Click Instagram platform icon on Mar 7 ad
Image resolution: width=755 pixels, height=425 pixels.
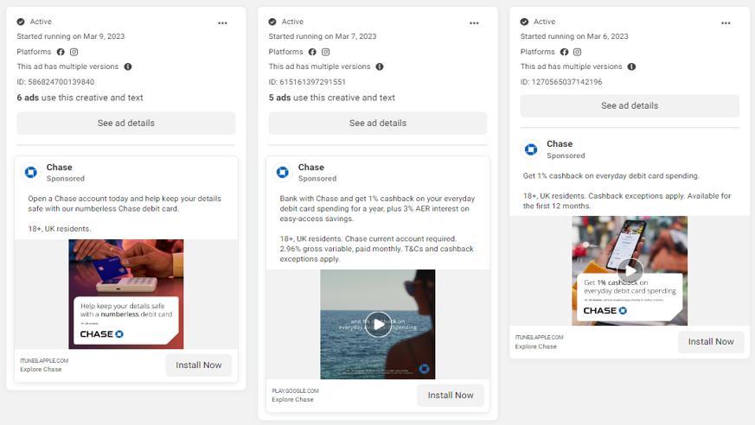[325, 52]
